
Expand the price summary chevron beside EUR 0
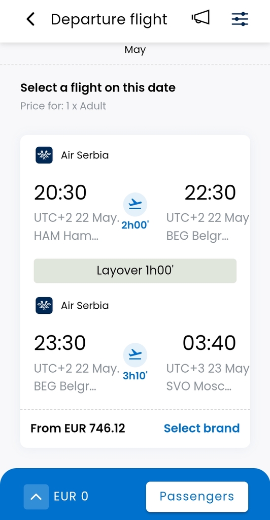pos(36,497)
